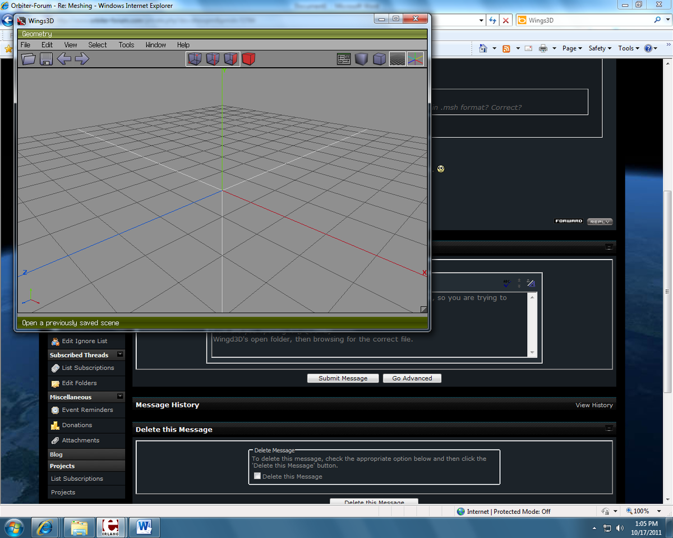Click the Read Mail icon in IE
673x538 pixels.
point(528,48)
